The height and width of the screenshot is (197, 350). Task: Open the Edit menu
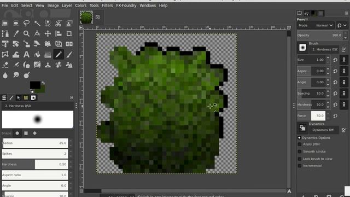click(15, 5)
